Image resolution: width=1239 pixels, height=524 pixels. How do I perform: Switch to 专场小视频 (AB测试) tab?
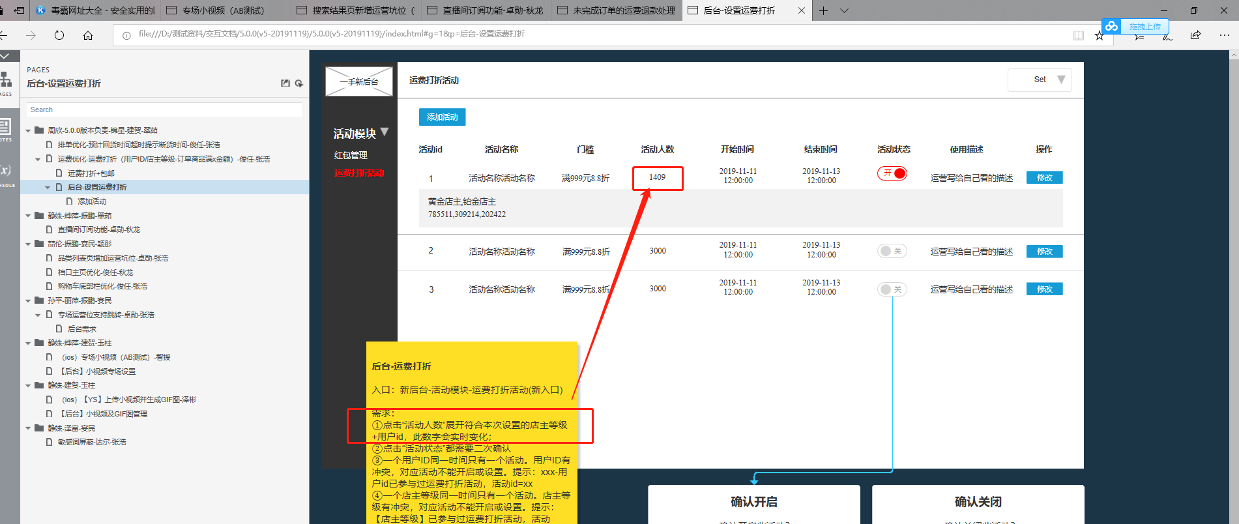tap(225, 10)
